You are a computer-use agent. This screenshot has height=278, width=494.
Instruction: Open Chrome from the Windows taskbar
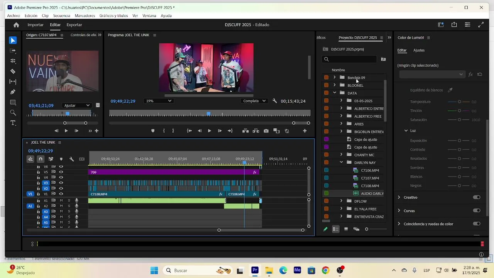pos(325,270)
